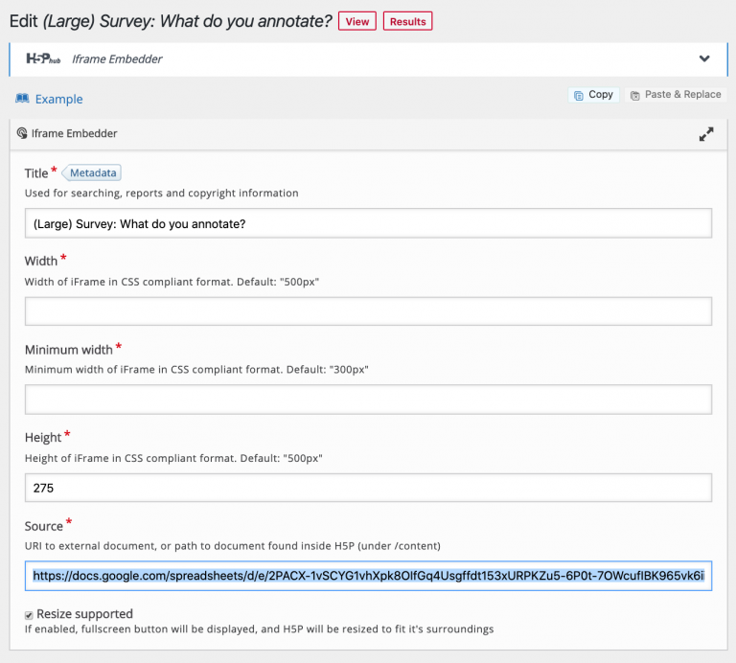Click the Paste & Replace clipboard icon
The width and height of the screenshot is (736, 663).
coord(635,95)
